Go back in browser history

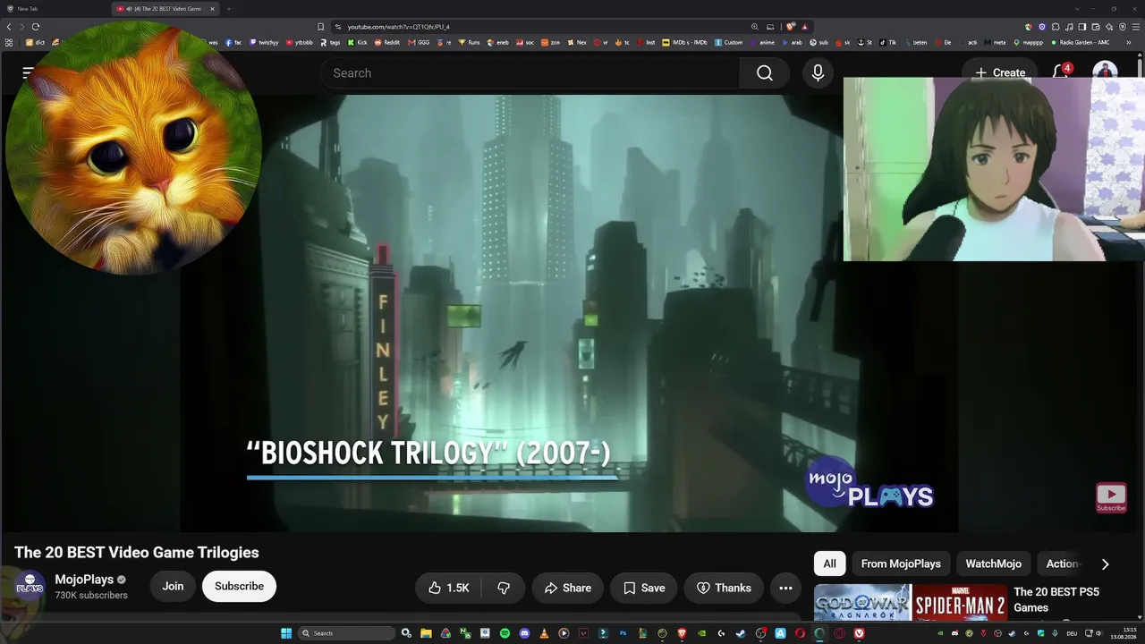point(9,27)
